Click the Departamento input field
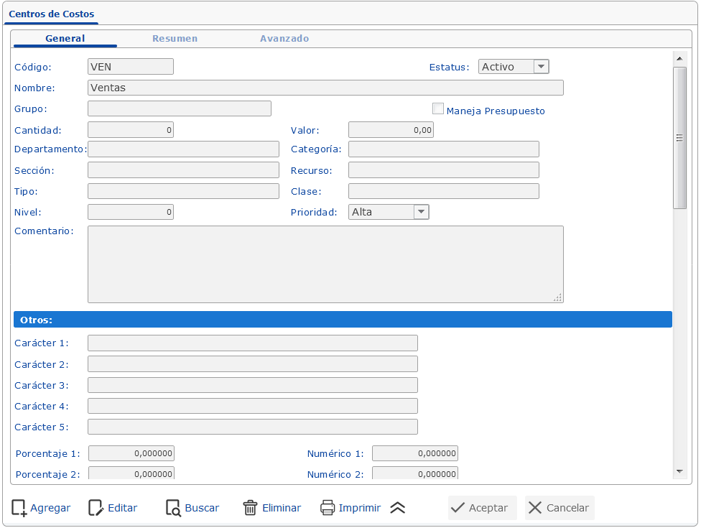The image size is (701, 528). coord(183,149)
